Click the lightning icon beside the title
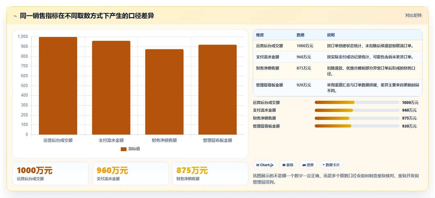The width and height of the screenshot is (435, 198). tap(15, 16)
